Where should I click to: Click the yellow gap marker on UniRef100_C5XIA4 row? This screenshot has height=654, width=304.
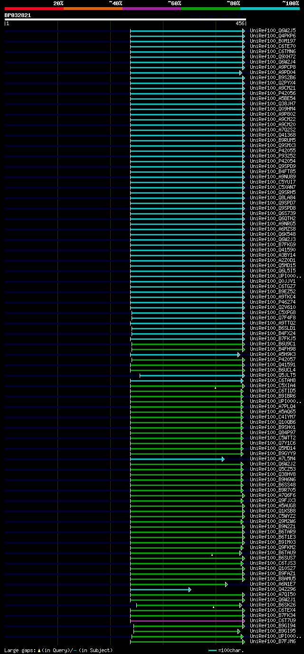(x=215, y=388)
